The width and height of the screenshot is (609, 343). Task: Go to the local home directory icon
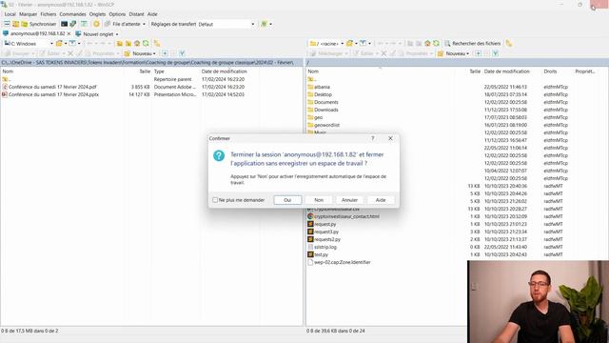click(x=137, y=44)
